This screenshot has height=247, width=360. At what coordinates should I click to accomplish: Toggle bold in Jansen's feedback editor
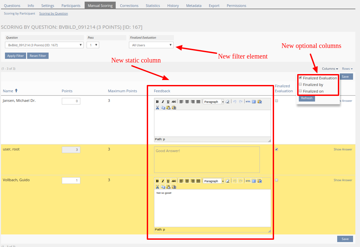coord(157,102)
